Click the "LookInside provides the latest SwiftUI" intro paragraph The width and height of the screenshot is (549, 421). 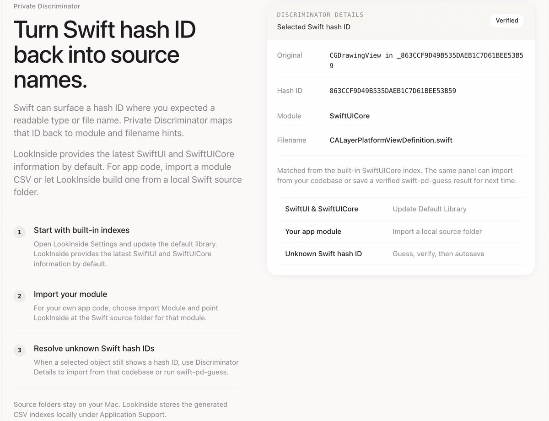pos(128,173)
